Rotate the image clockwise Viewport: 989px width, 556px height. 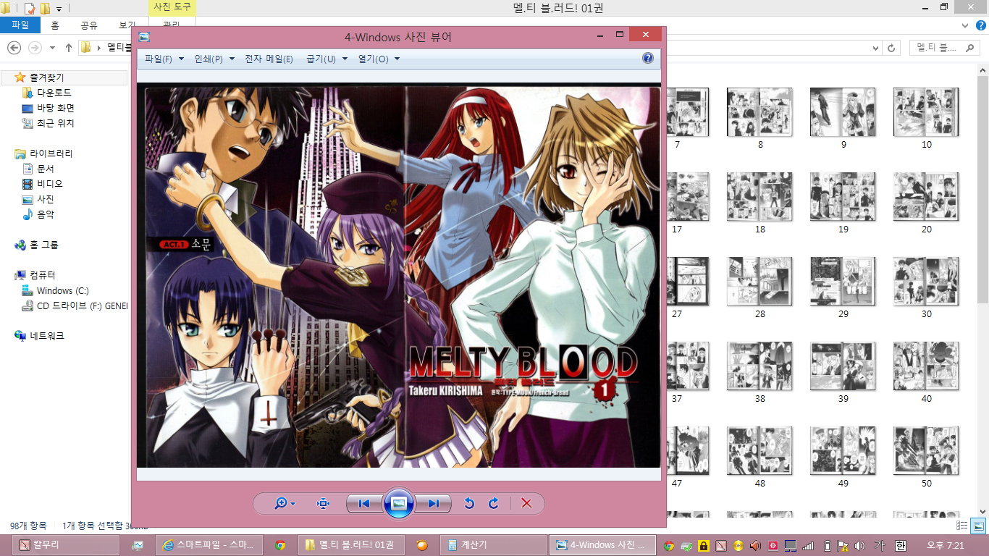[494, 504]
